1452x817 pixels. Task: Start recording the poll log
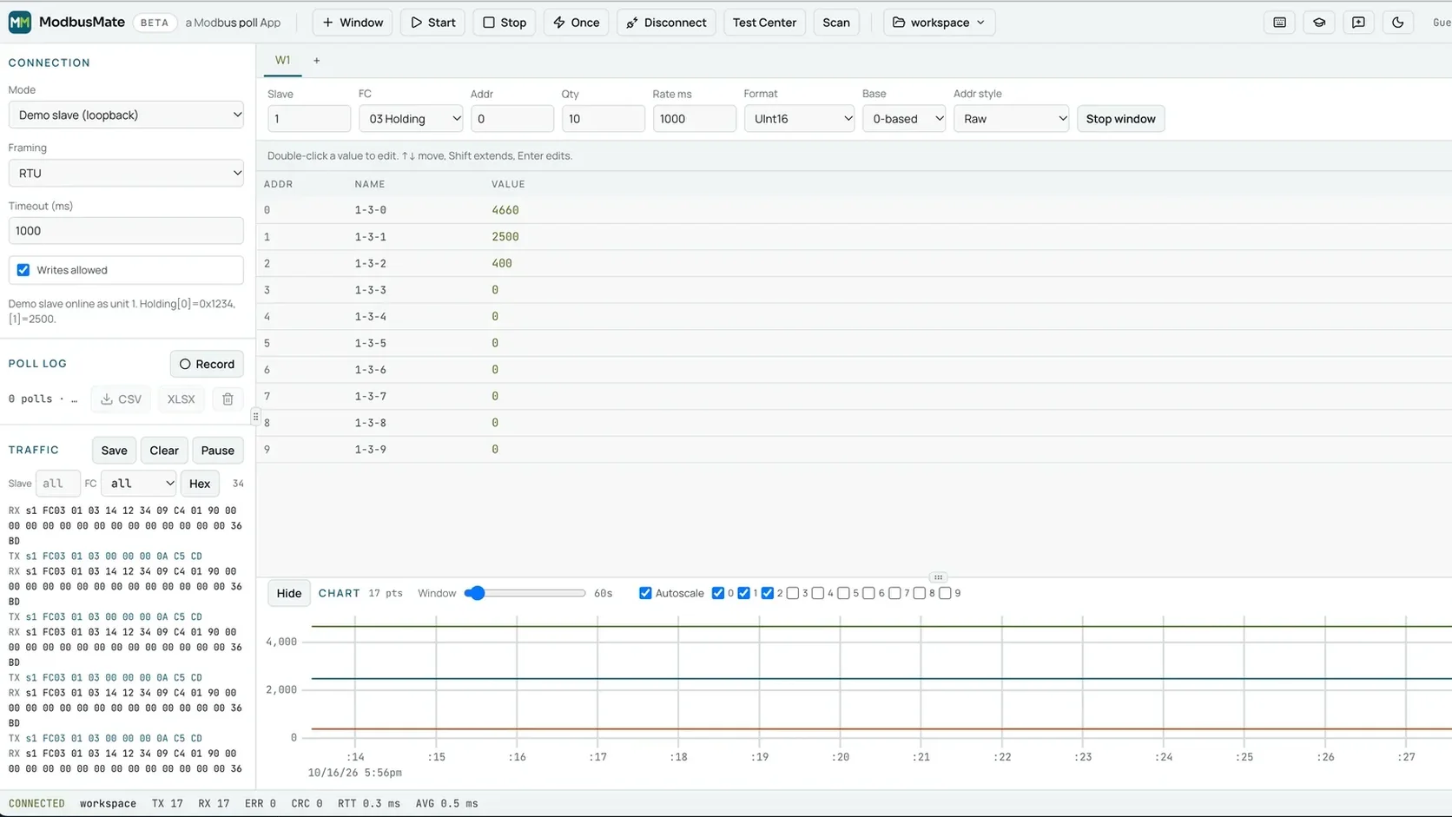207,364
